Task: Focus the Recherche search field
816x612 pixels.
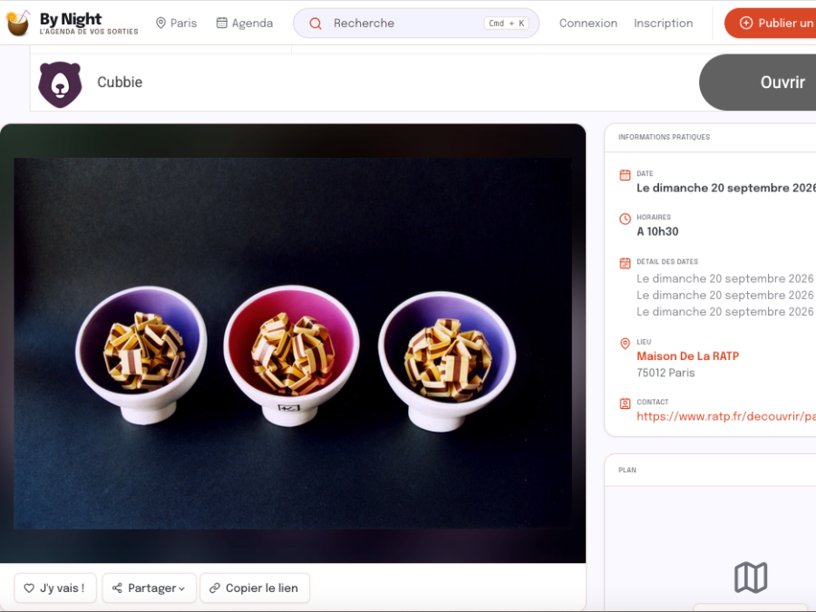Action: pos(416,23)
